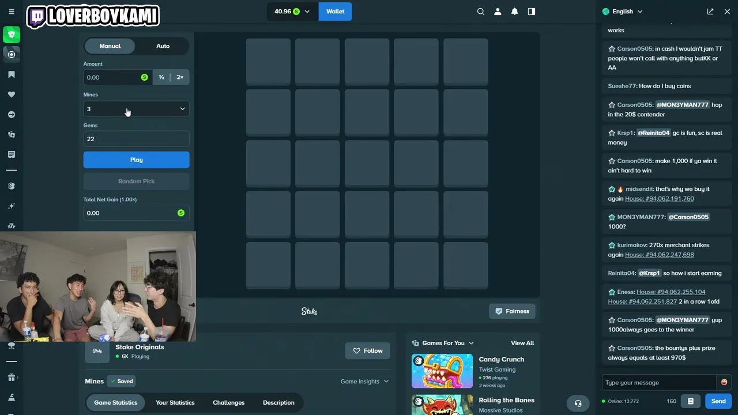Open the Wallet
This screenshot has width=738, height=415.
tap(335, 12)
